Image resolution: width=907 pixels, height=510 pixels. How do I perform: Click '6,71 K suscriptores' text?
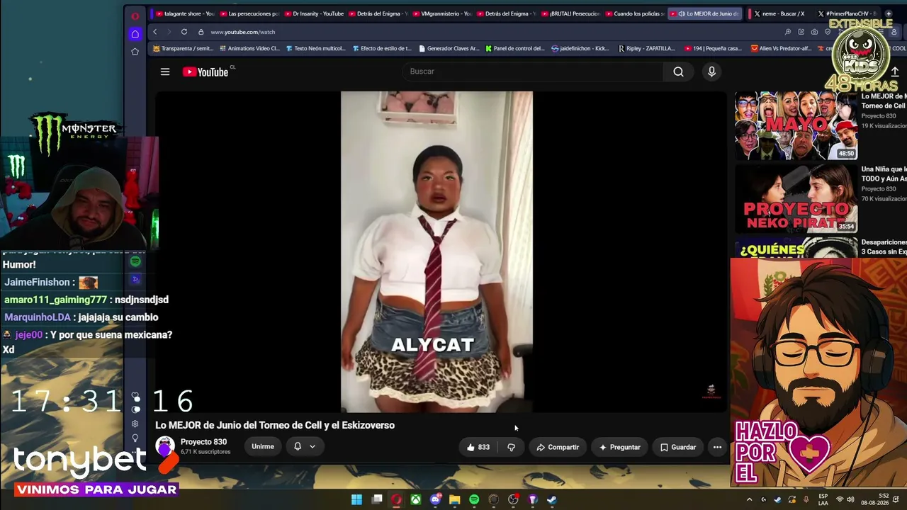pos(205,452)
